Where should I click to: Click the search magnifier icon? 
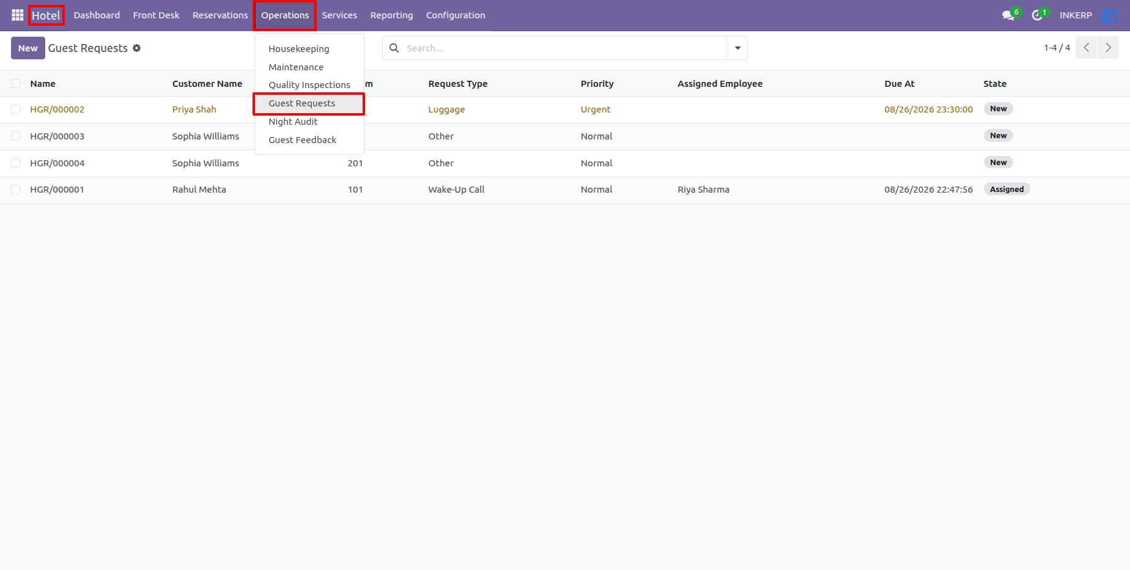click(394, 48)
